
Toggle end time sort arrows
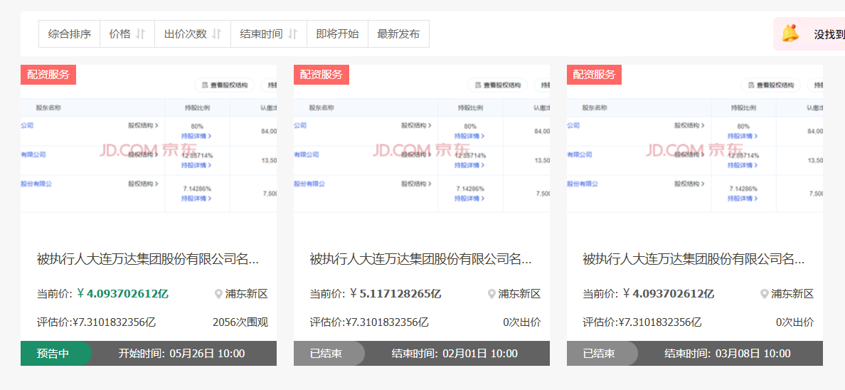point(292,34)
